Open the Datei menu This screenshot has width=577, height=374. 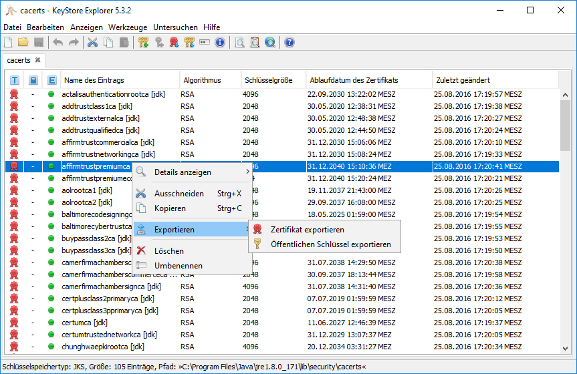(12, 27)
